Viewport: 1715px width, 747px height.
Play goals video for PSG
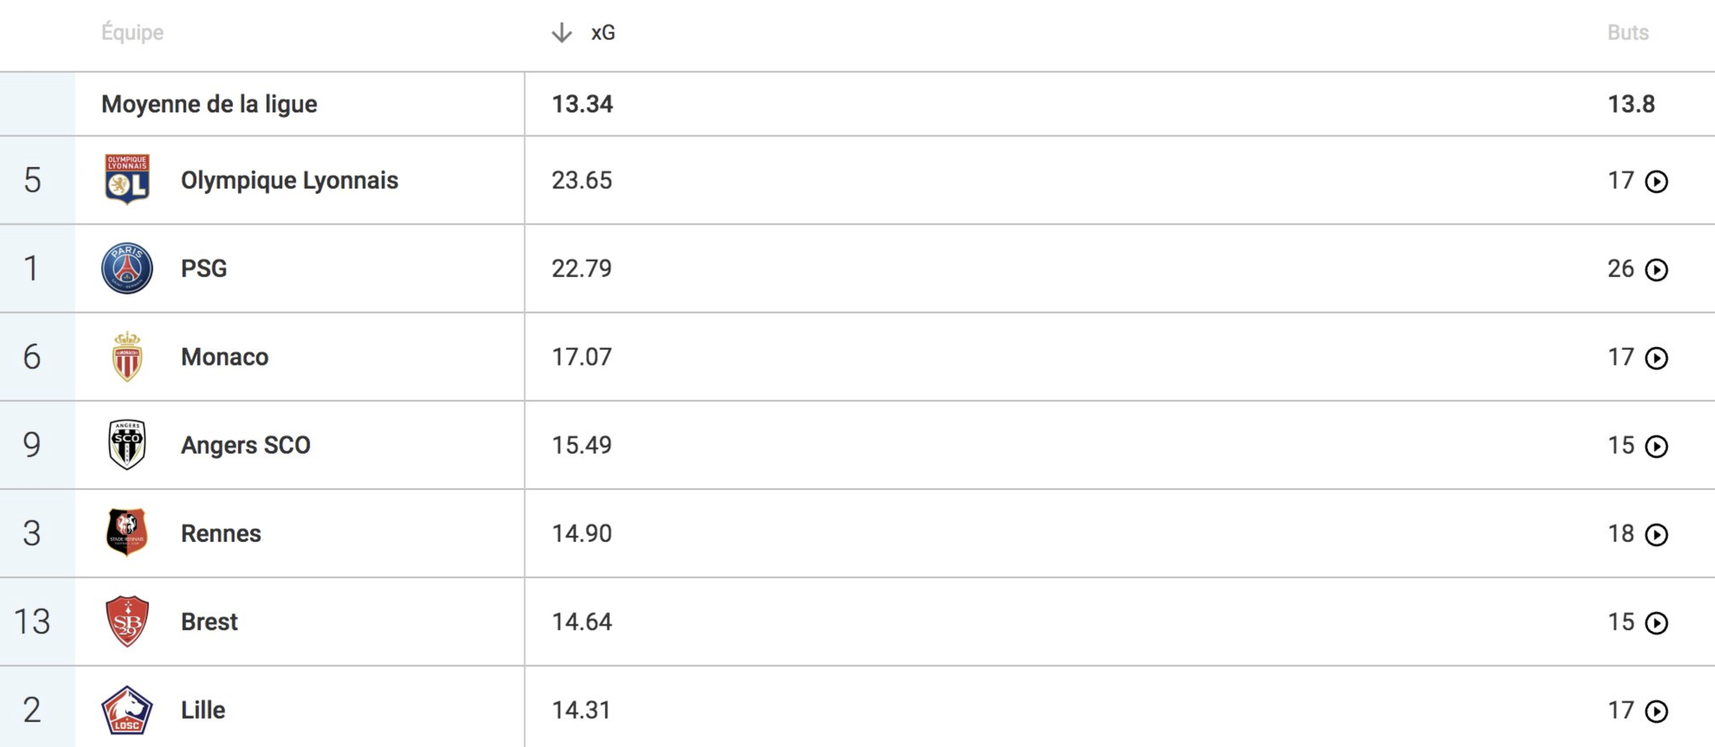tap(1656, 270)
